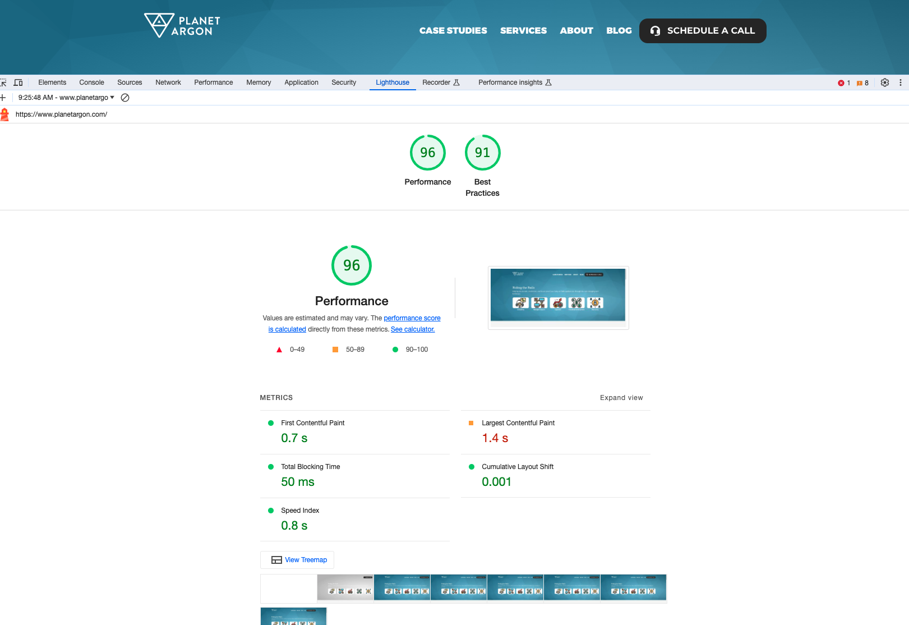Screen dimensions: 909x625
Task: Click the Speed Index 0.8 s value
Action: pos(294,526)
